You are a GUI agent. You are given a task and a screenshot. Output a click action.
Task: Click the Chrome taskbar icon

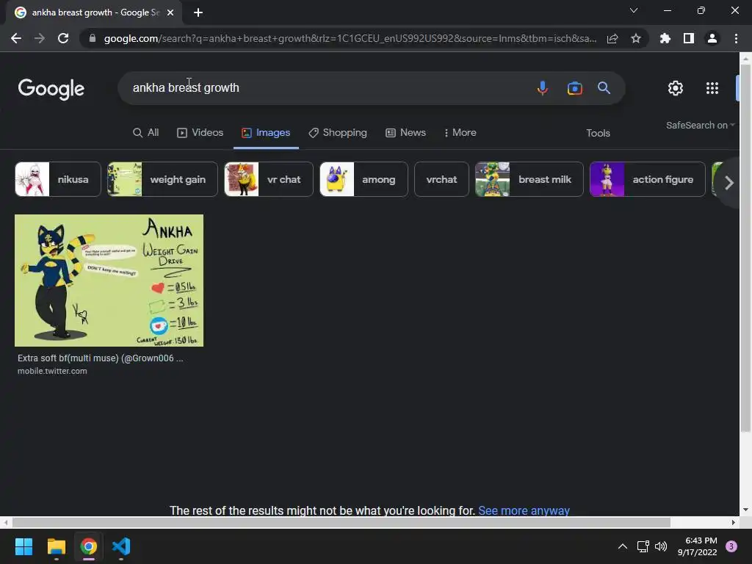coord(89,546)
